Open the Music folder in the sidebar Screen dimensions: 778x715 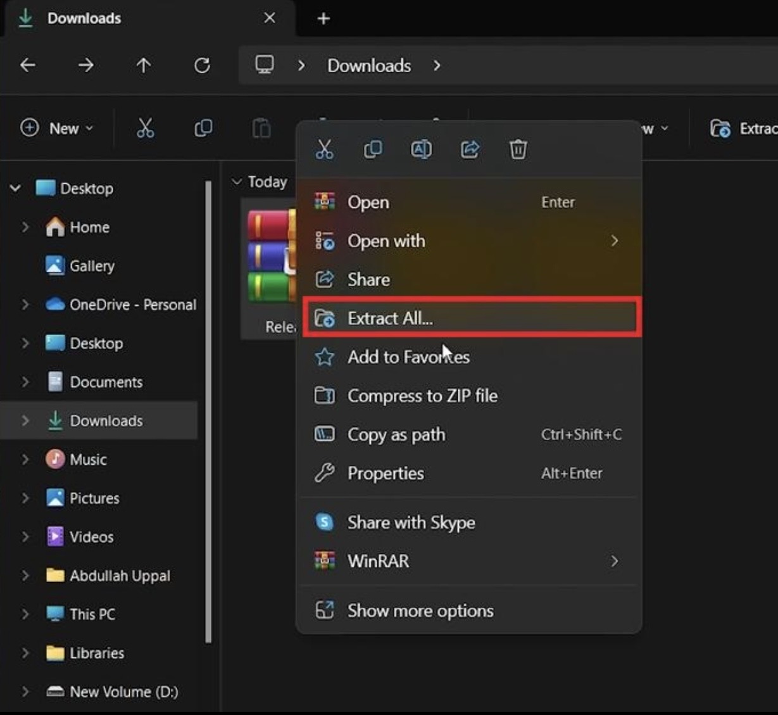click(76, 459)
